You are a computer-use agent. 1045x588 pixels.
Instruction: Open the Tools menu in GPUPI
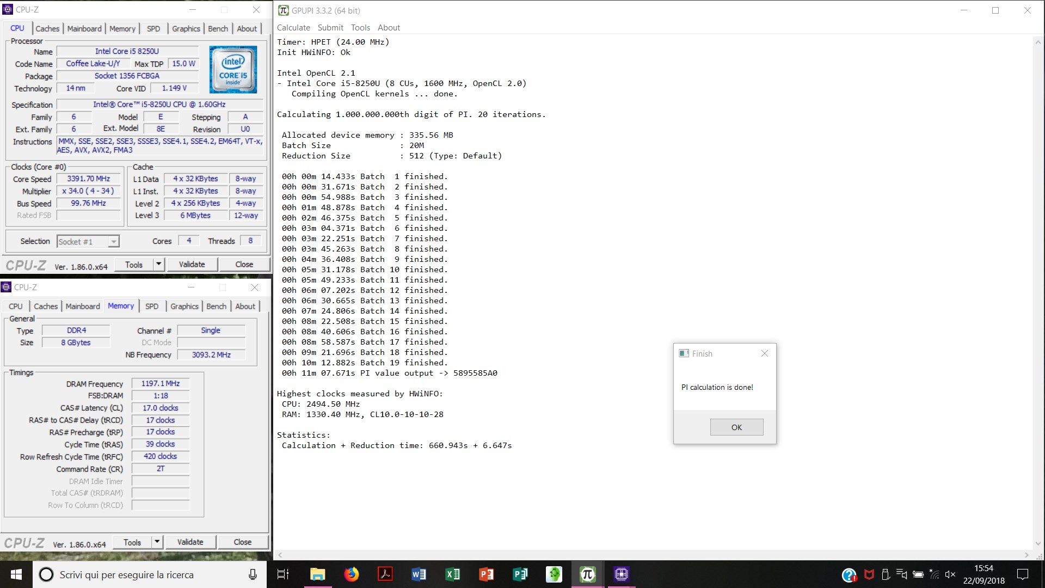click(x=360, y=28)
